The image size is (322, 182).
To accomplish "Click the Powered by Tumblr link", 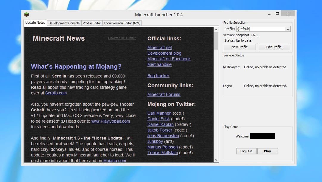I will 122,38.
